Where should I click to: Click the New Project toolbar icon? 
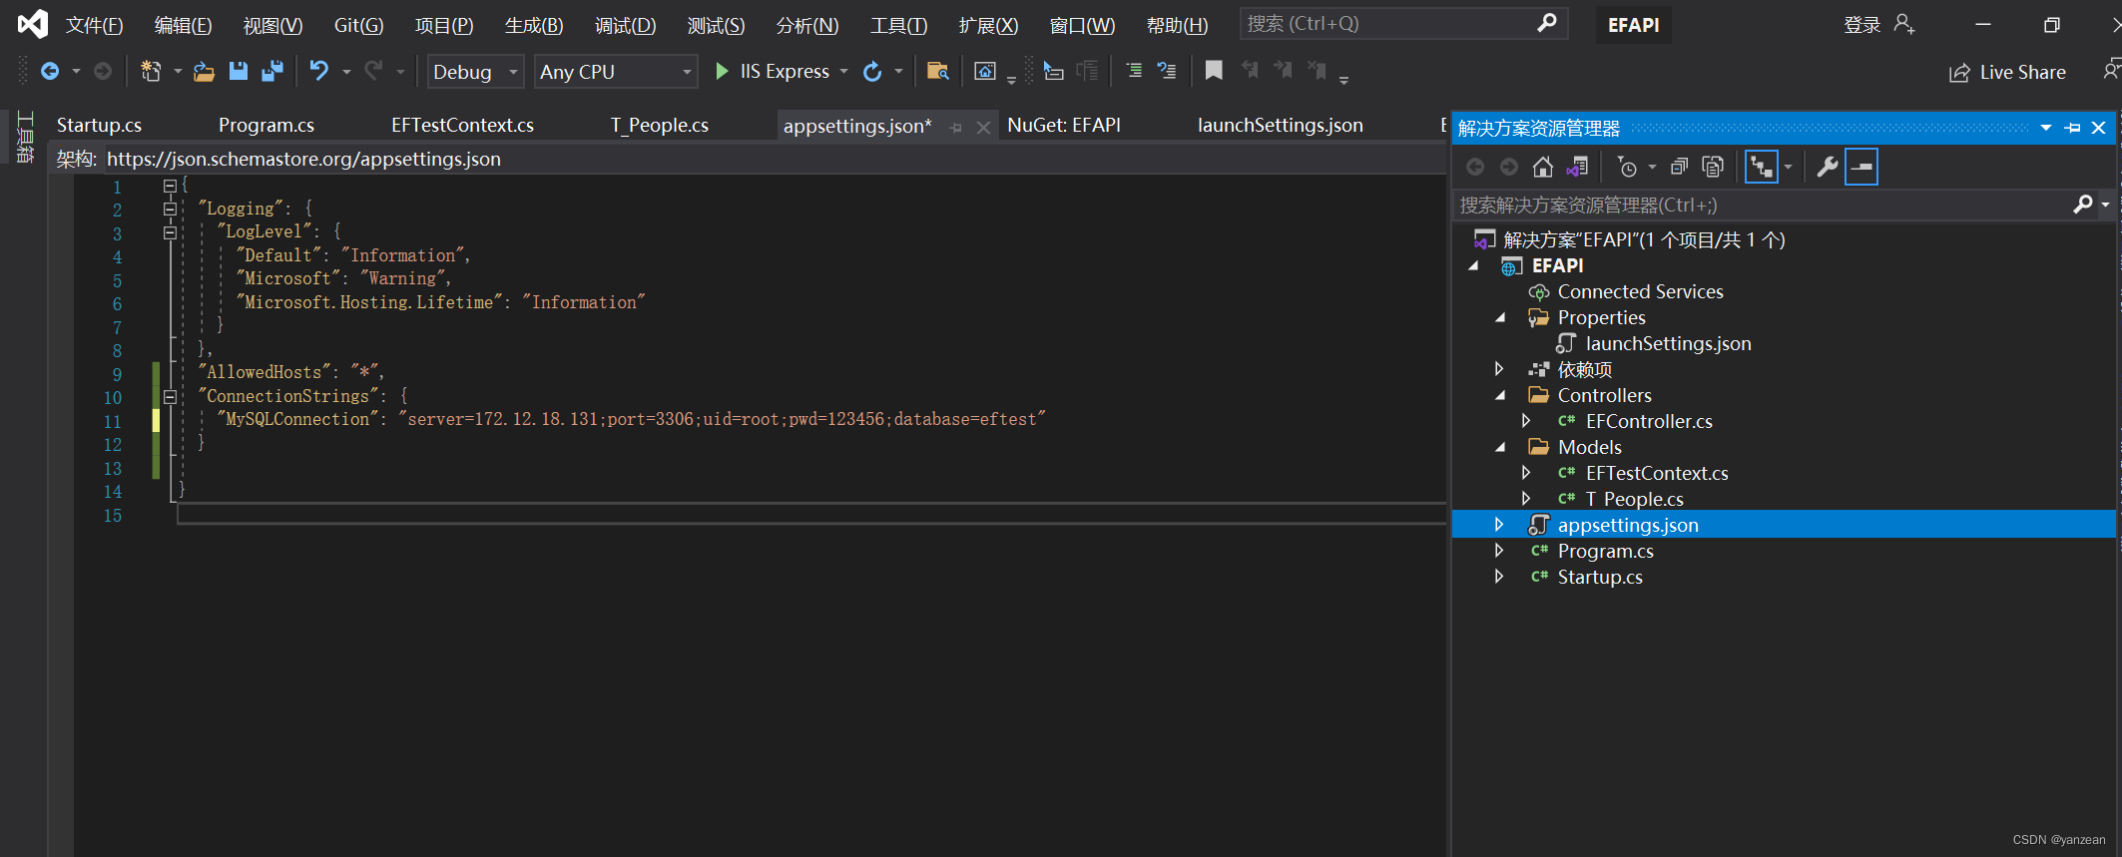pyautogui.click(x=151, y=71)
